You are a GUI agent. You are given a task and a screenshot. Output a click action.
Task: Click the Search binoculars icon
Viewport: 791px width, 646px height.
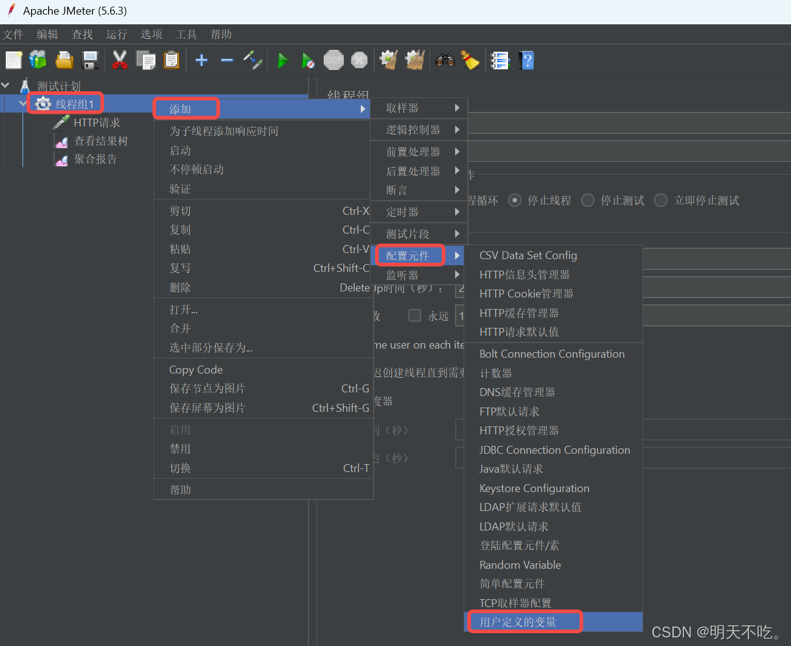point(445,60)
